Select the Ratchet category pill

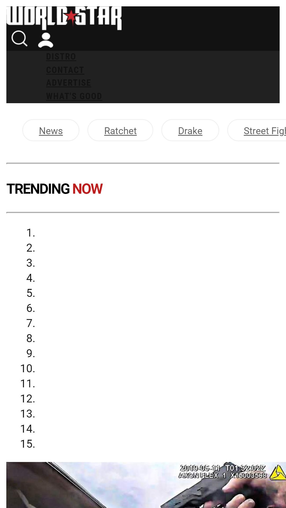(x=120, y=130)
